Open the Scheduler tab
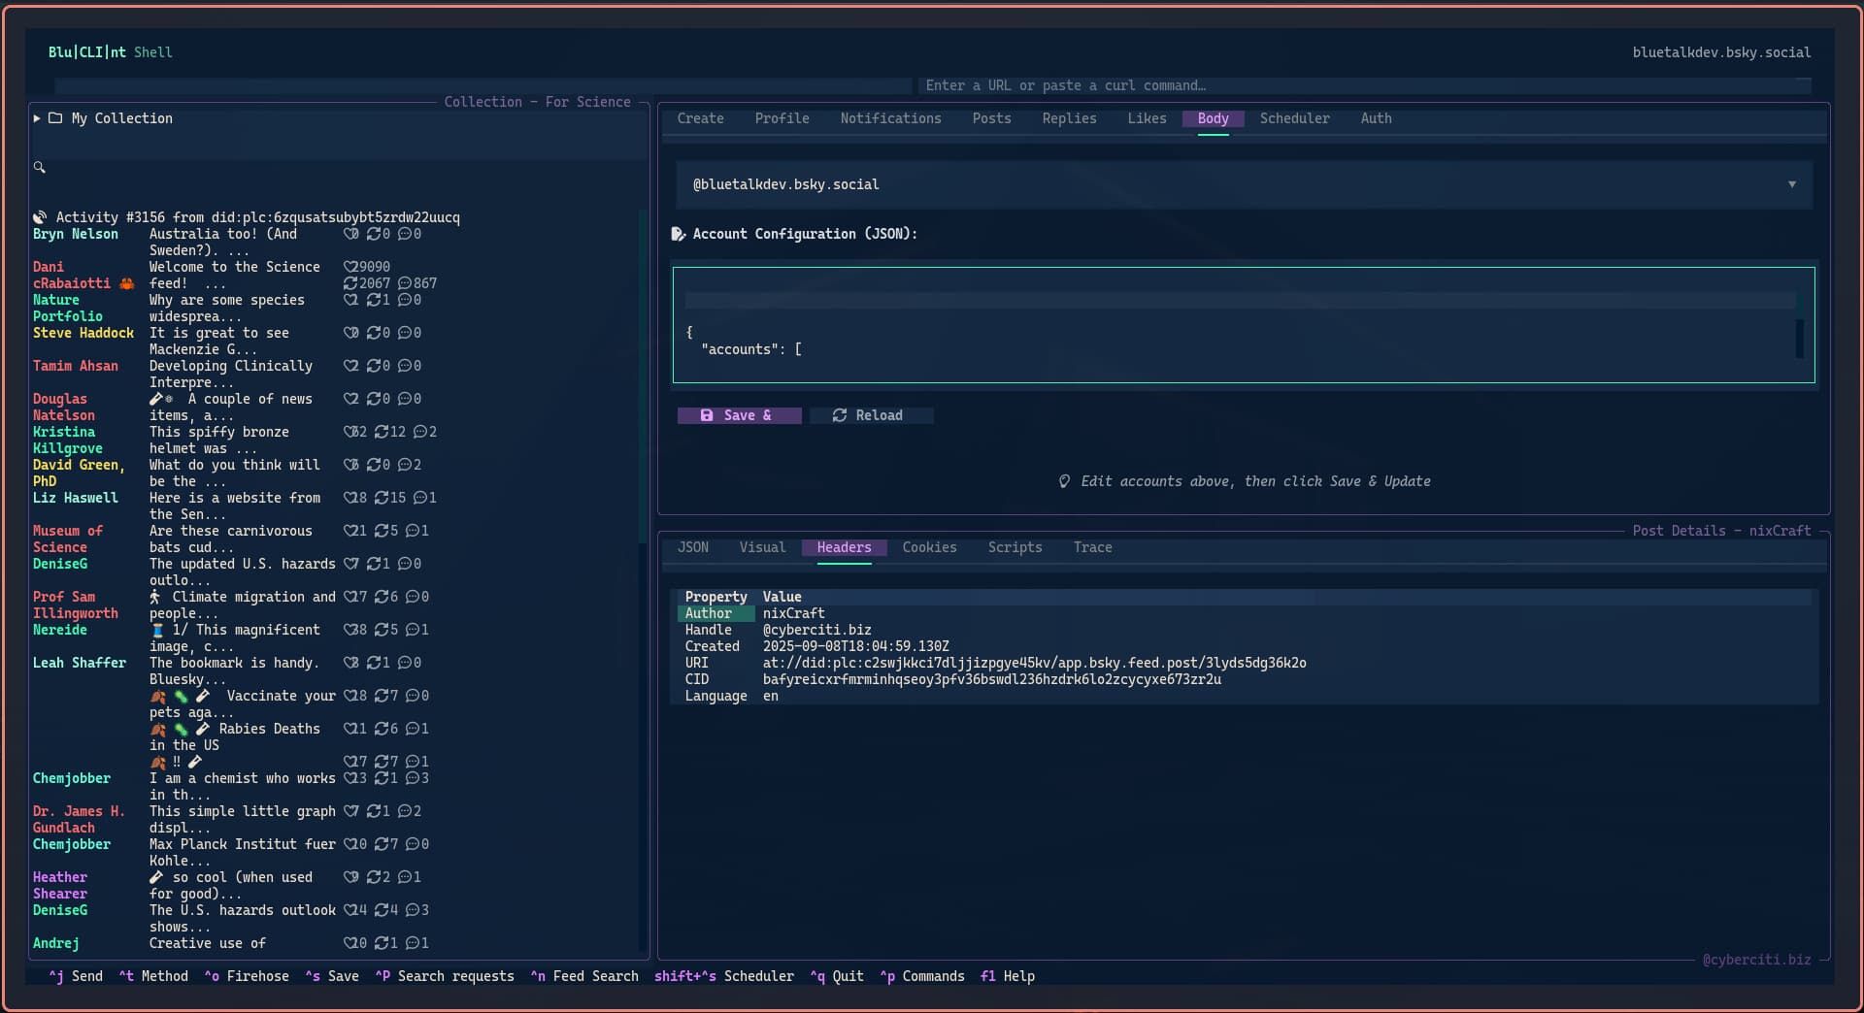This screenshot has width=1864, height=1013. click(1295, 118)
